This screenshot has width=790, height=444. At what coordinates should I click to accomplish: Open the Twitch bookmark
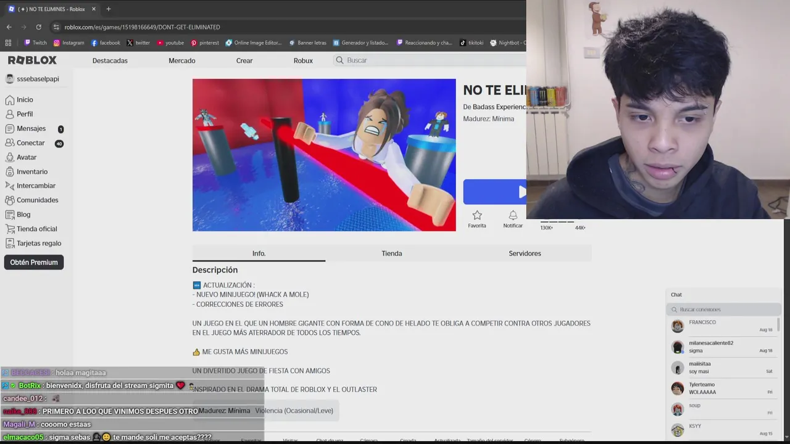point(35,43)
